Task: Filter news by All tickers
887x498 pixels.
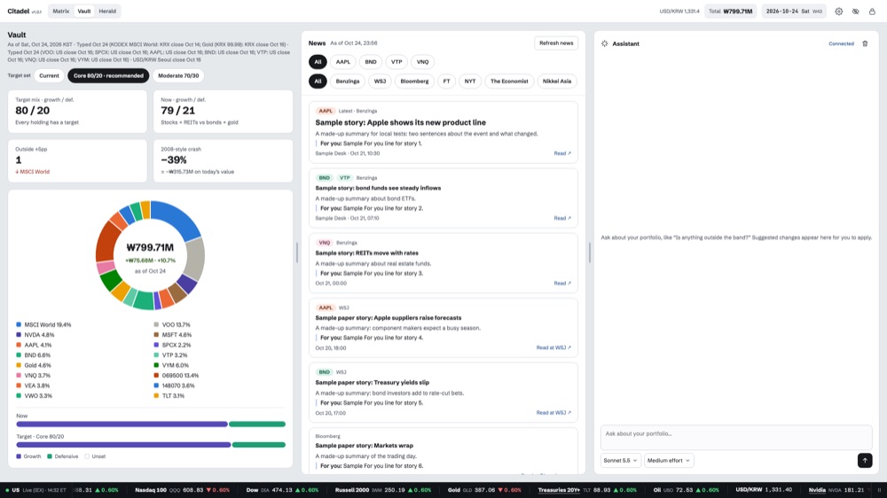Action: pyautogui.click(x=318, y=62)
